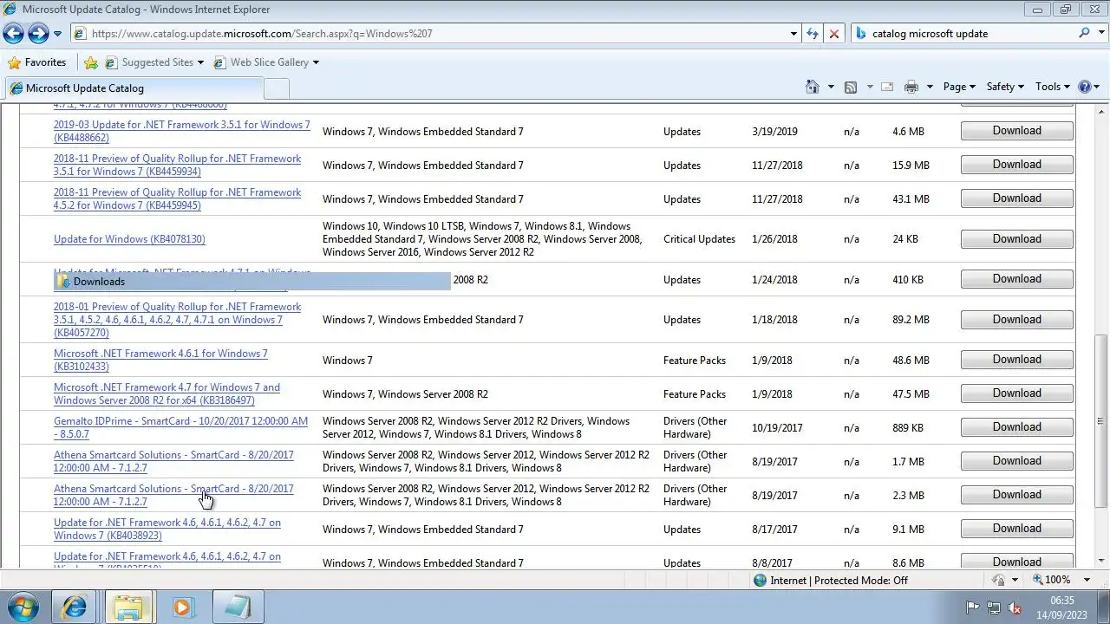
Task: Download the 1.7 MB Athena Smartcard driver
Action: point(1016,461)
